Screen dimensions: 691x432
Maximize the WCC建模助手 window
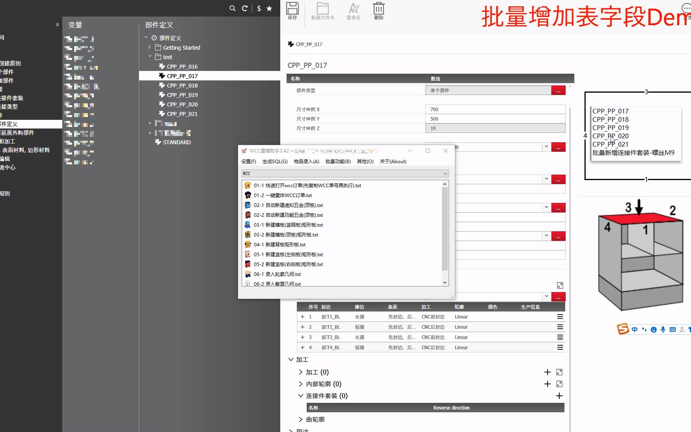428,151
